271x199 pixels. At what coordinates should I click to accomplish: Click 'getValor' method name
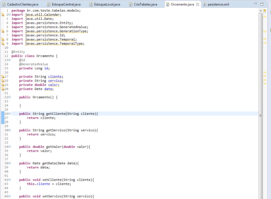pos(54,147)
